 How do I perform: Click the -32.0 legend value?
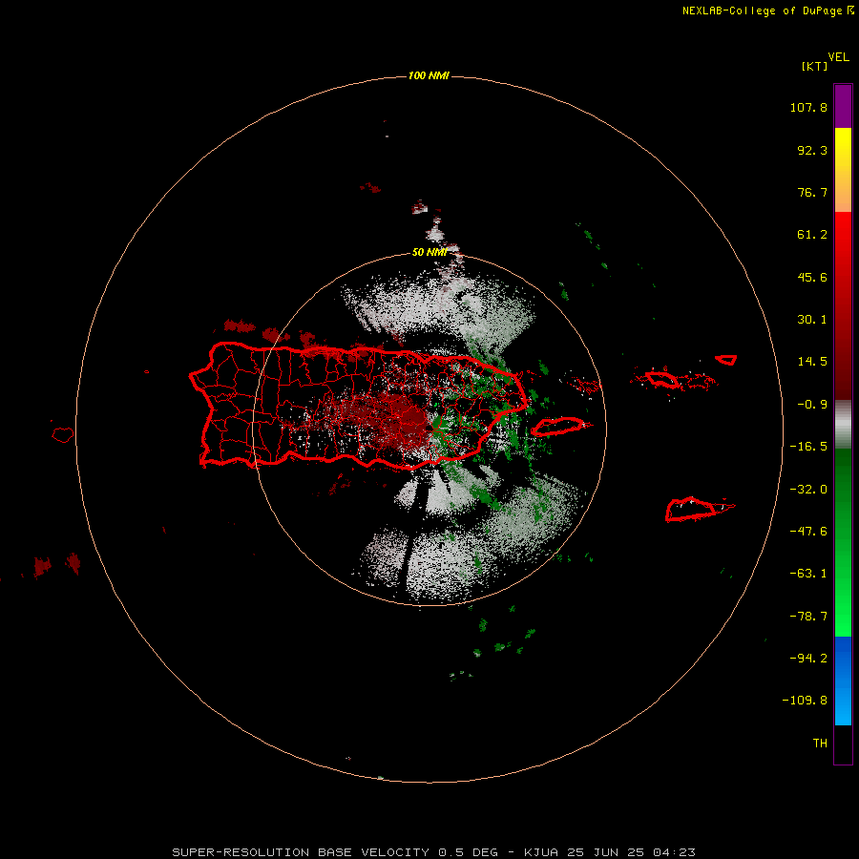tap(808, 490)
